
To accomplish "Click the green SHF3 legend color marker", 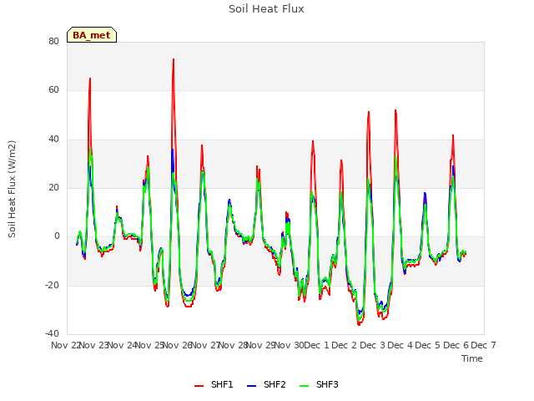I will coord(304,386).
